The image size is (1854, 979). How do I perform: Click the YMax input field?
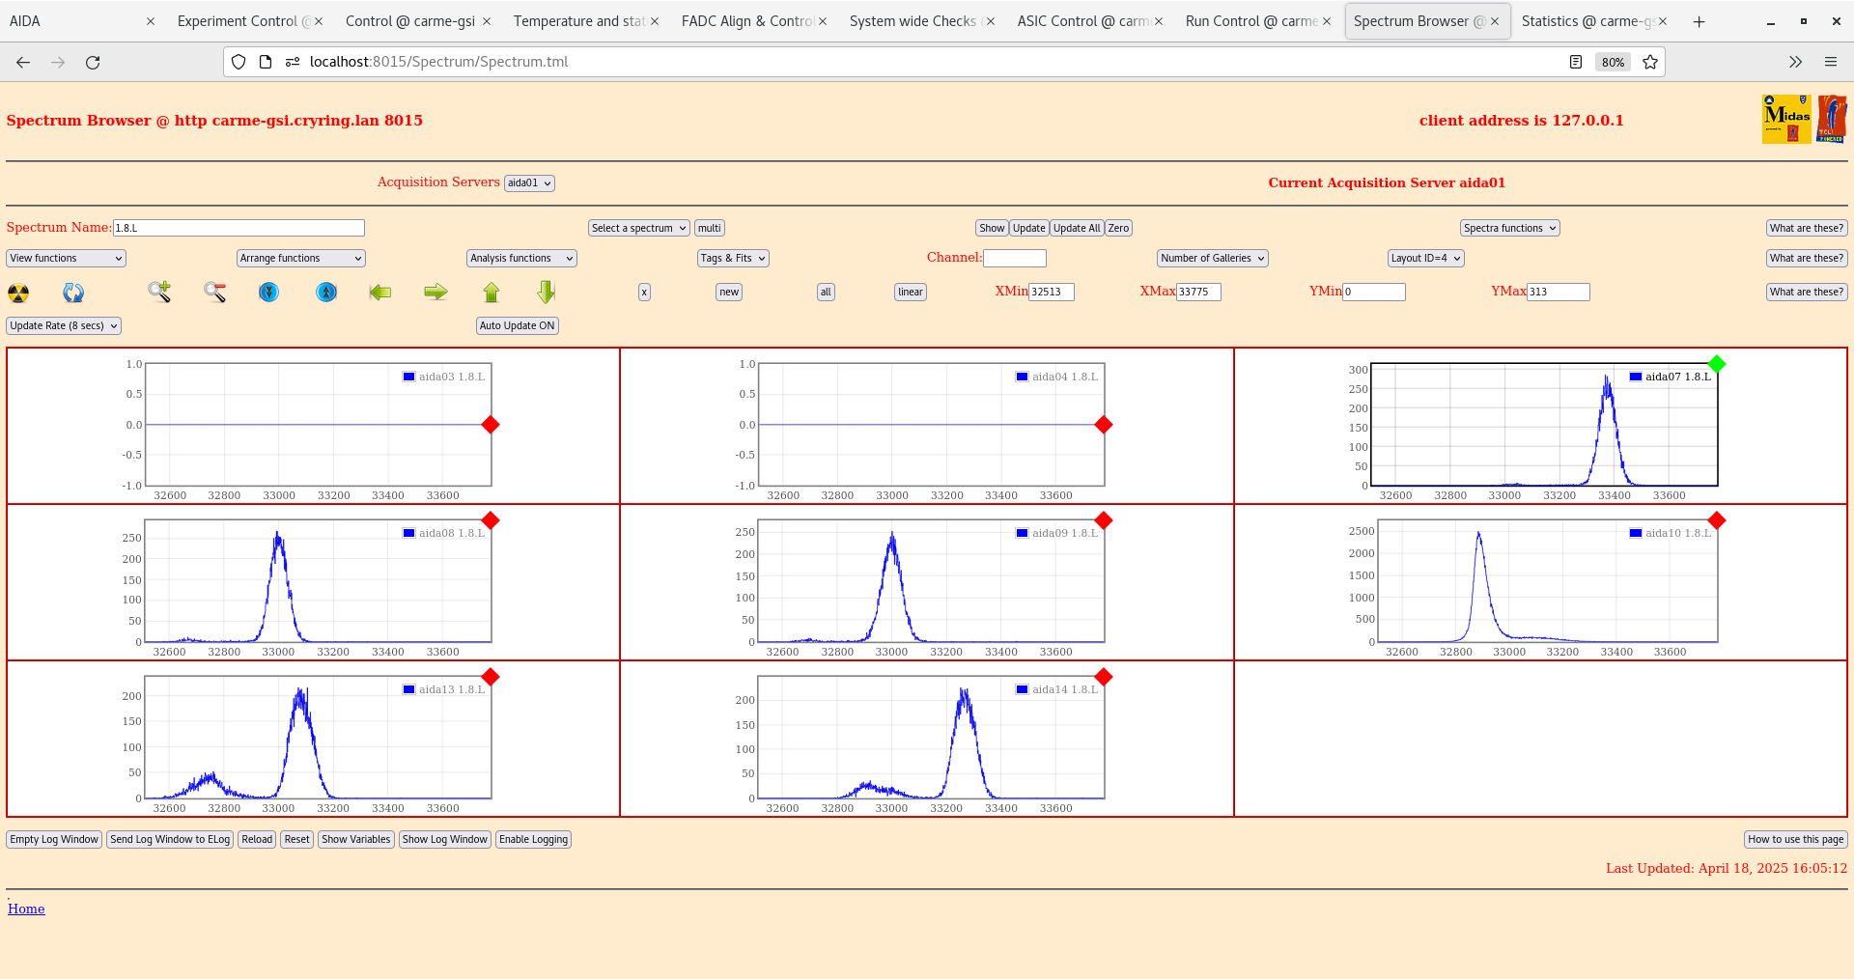tap(1559, 292)
